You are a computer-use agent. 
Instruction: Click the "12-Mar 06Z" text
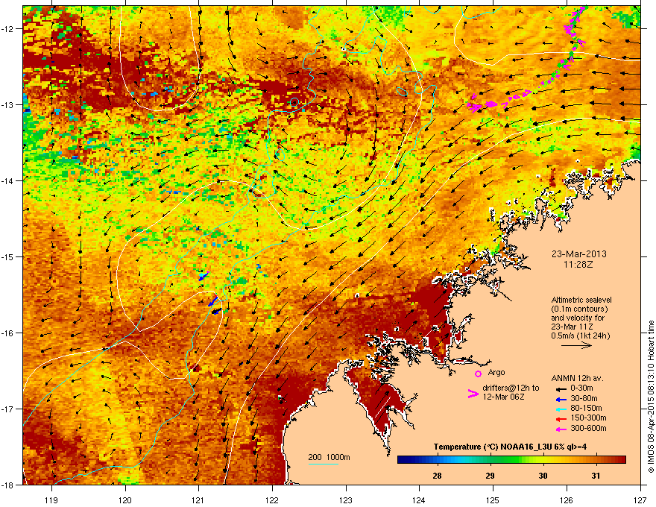(x=503, y=397)
